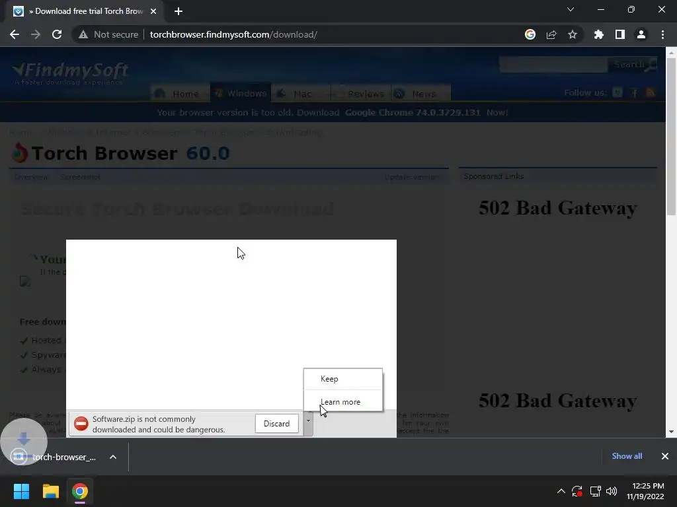Click the Torch Browser flame logo icon
Image resolution: width=677 pixels, height=507 pixels.
click(19, 152)
